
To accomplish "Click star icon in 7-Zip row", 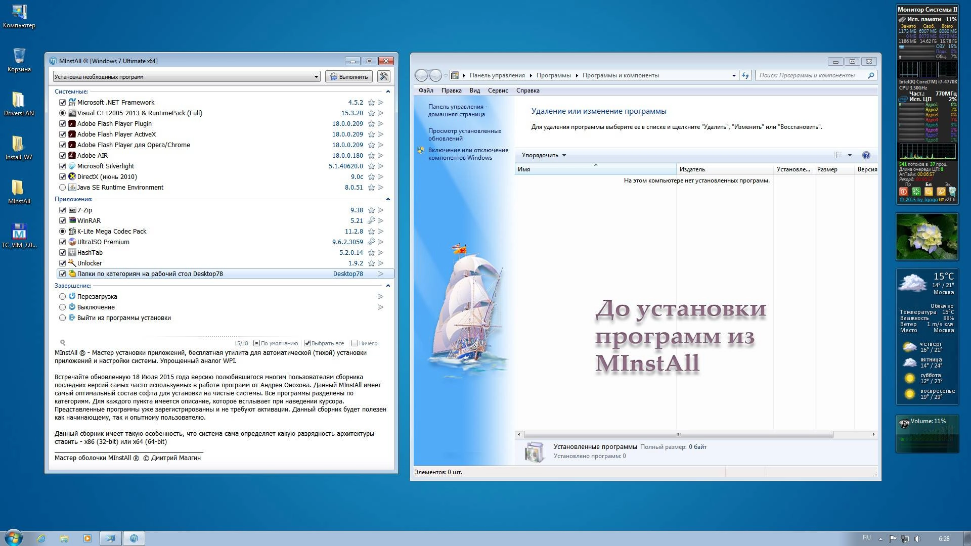I will point(371,210).
